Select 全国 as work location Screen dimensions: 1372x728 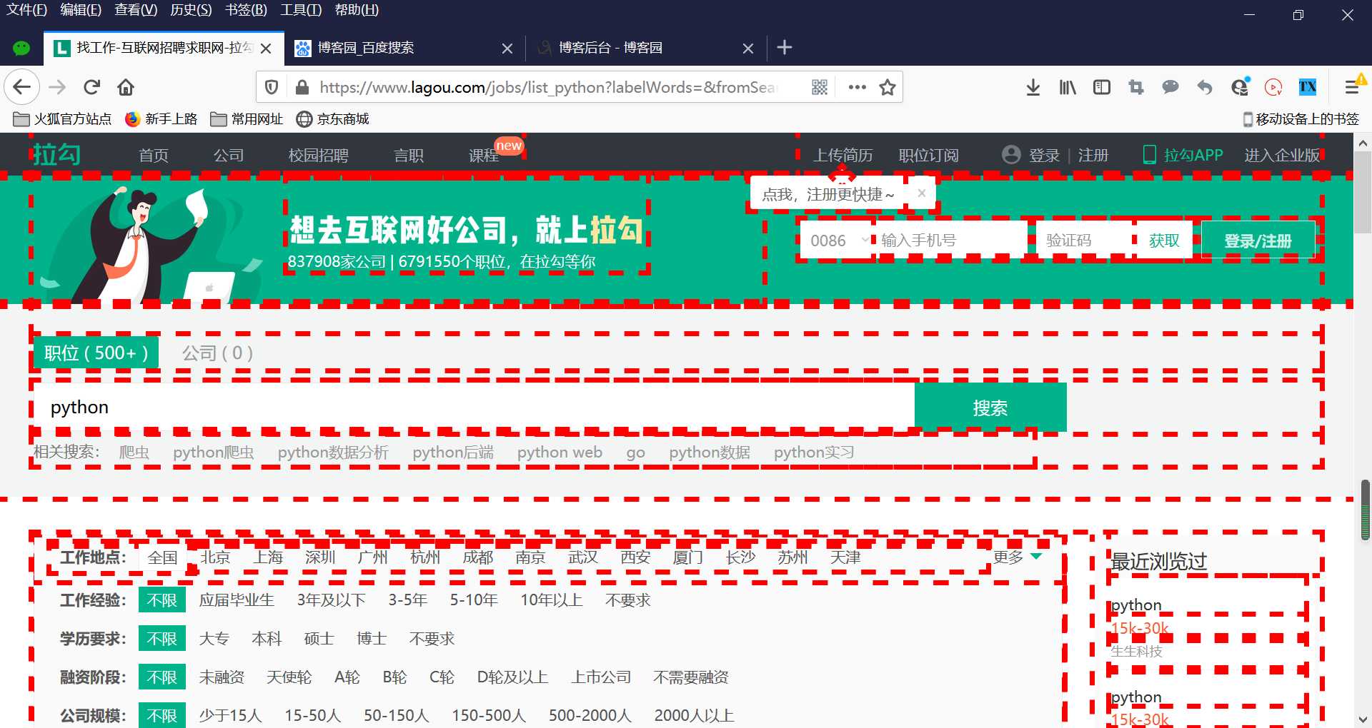point(163,557)
